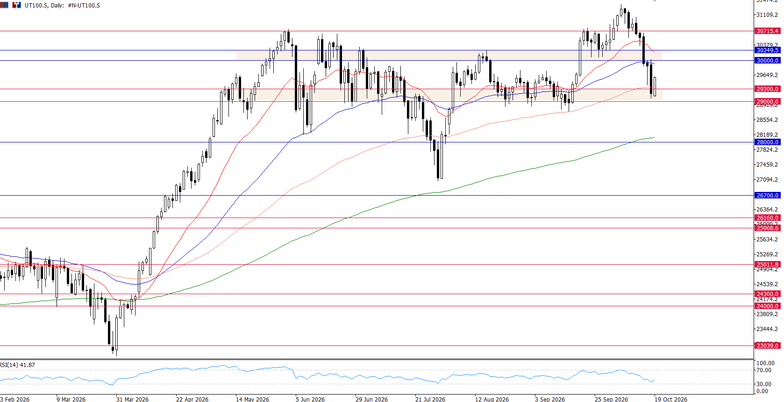The height and width of the screenshot is (402, 784).
Task: Click the 24539.2 price axis value
Action: (x=767, y=284)
